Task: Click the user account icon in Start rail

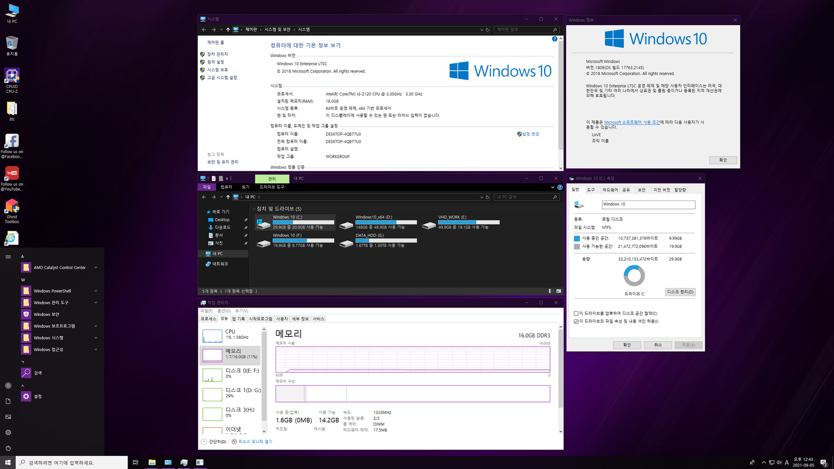Action: pyautogui.click(x=8, y=386)
